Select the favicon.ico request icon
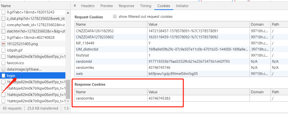Screen dimensions: 288x114 pyautogui.click(x=3, y=63)
